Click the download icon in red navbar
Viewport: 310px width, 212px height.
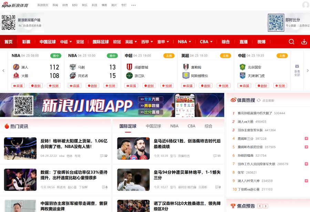coord(304,42)
